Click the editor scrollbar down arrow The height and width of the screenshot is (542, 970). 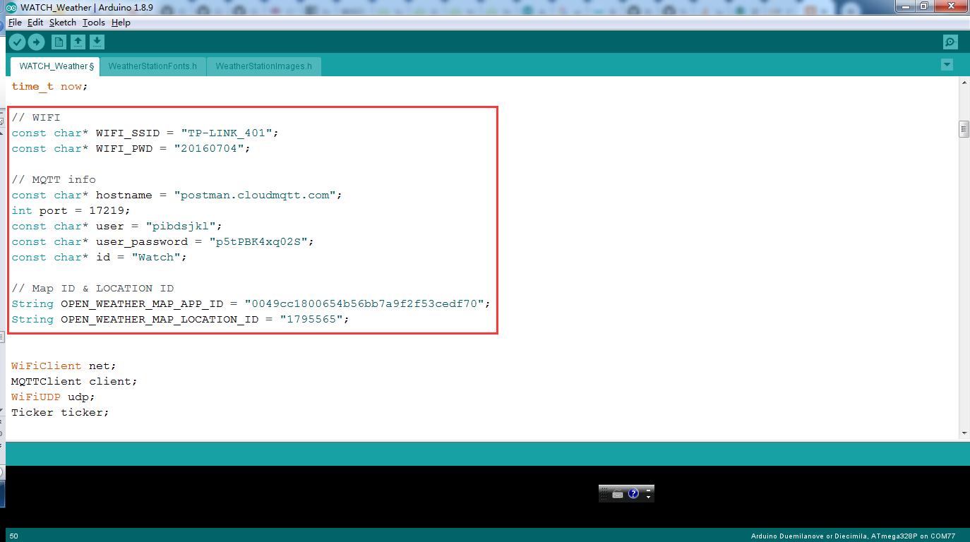tap(964, 433)
